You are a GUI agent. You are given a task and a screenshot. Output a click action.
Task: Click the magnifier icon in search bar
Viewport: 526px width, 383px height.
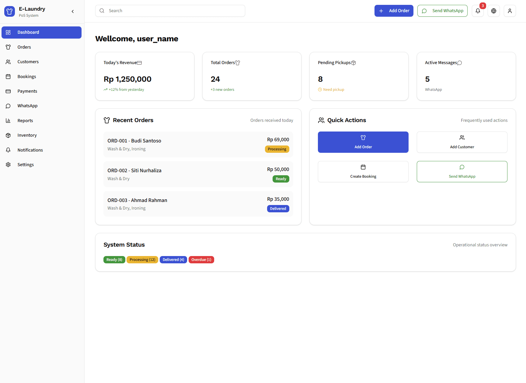(x=102, y=11)
